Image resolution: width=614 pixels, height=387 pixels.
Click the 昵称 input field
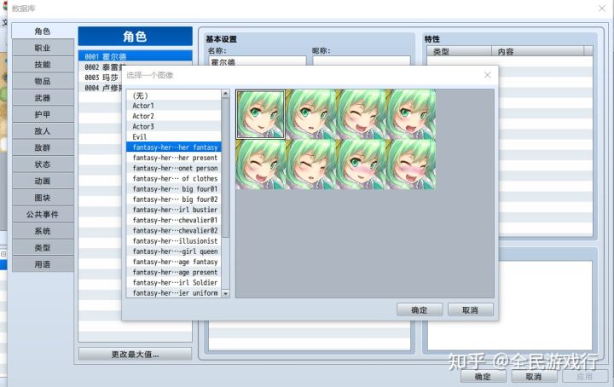pos(362,61)
